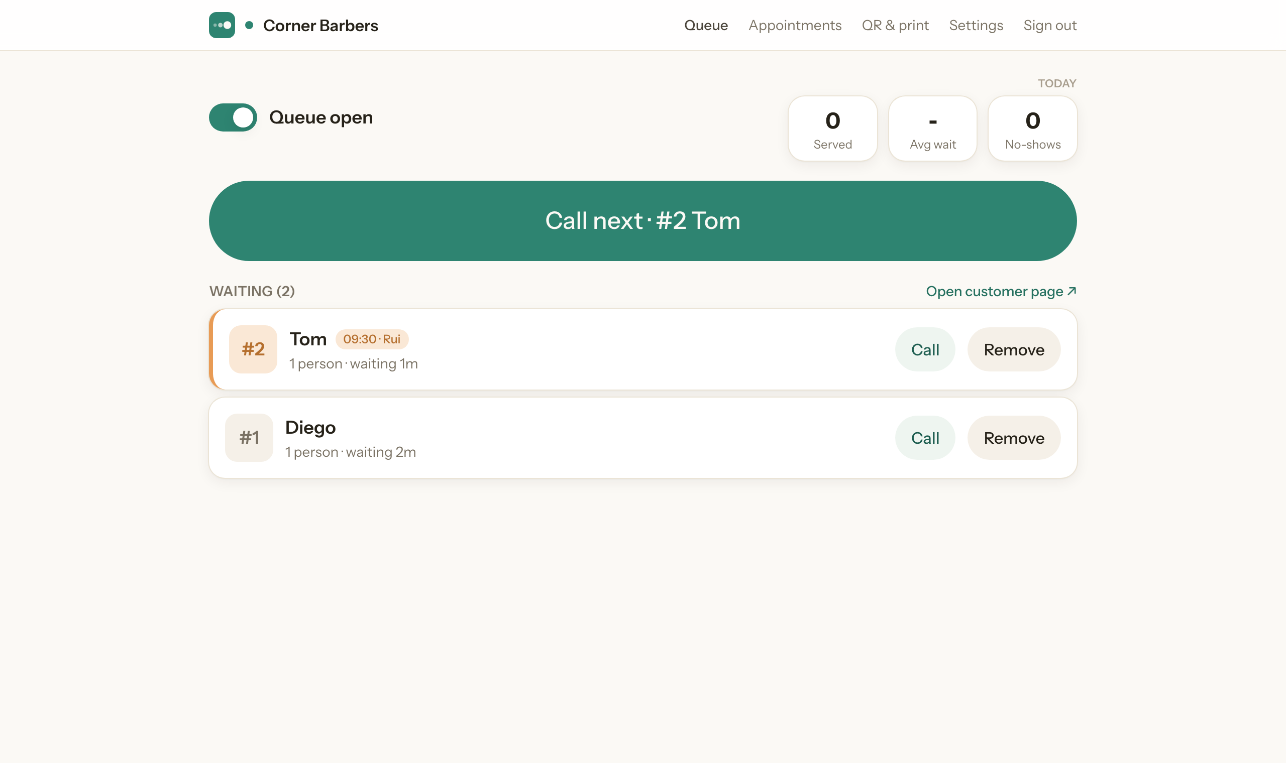Open the Queue tab
This screenshot has height=763, width=1286.
click(706, 25)
